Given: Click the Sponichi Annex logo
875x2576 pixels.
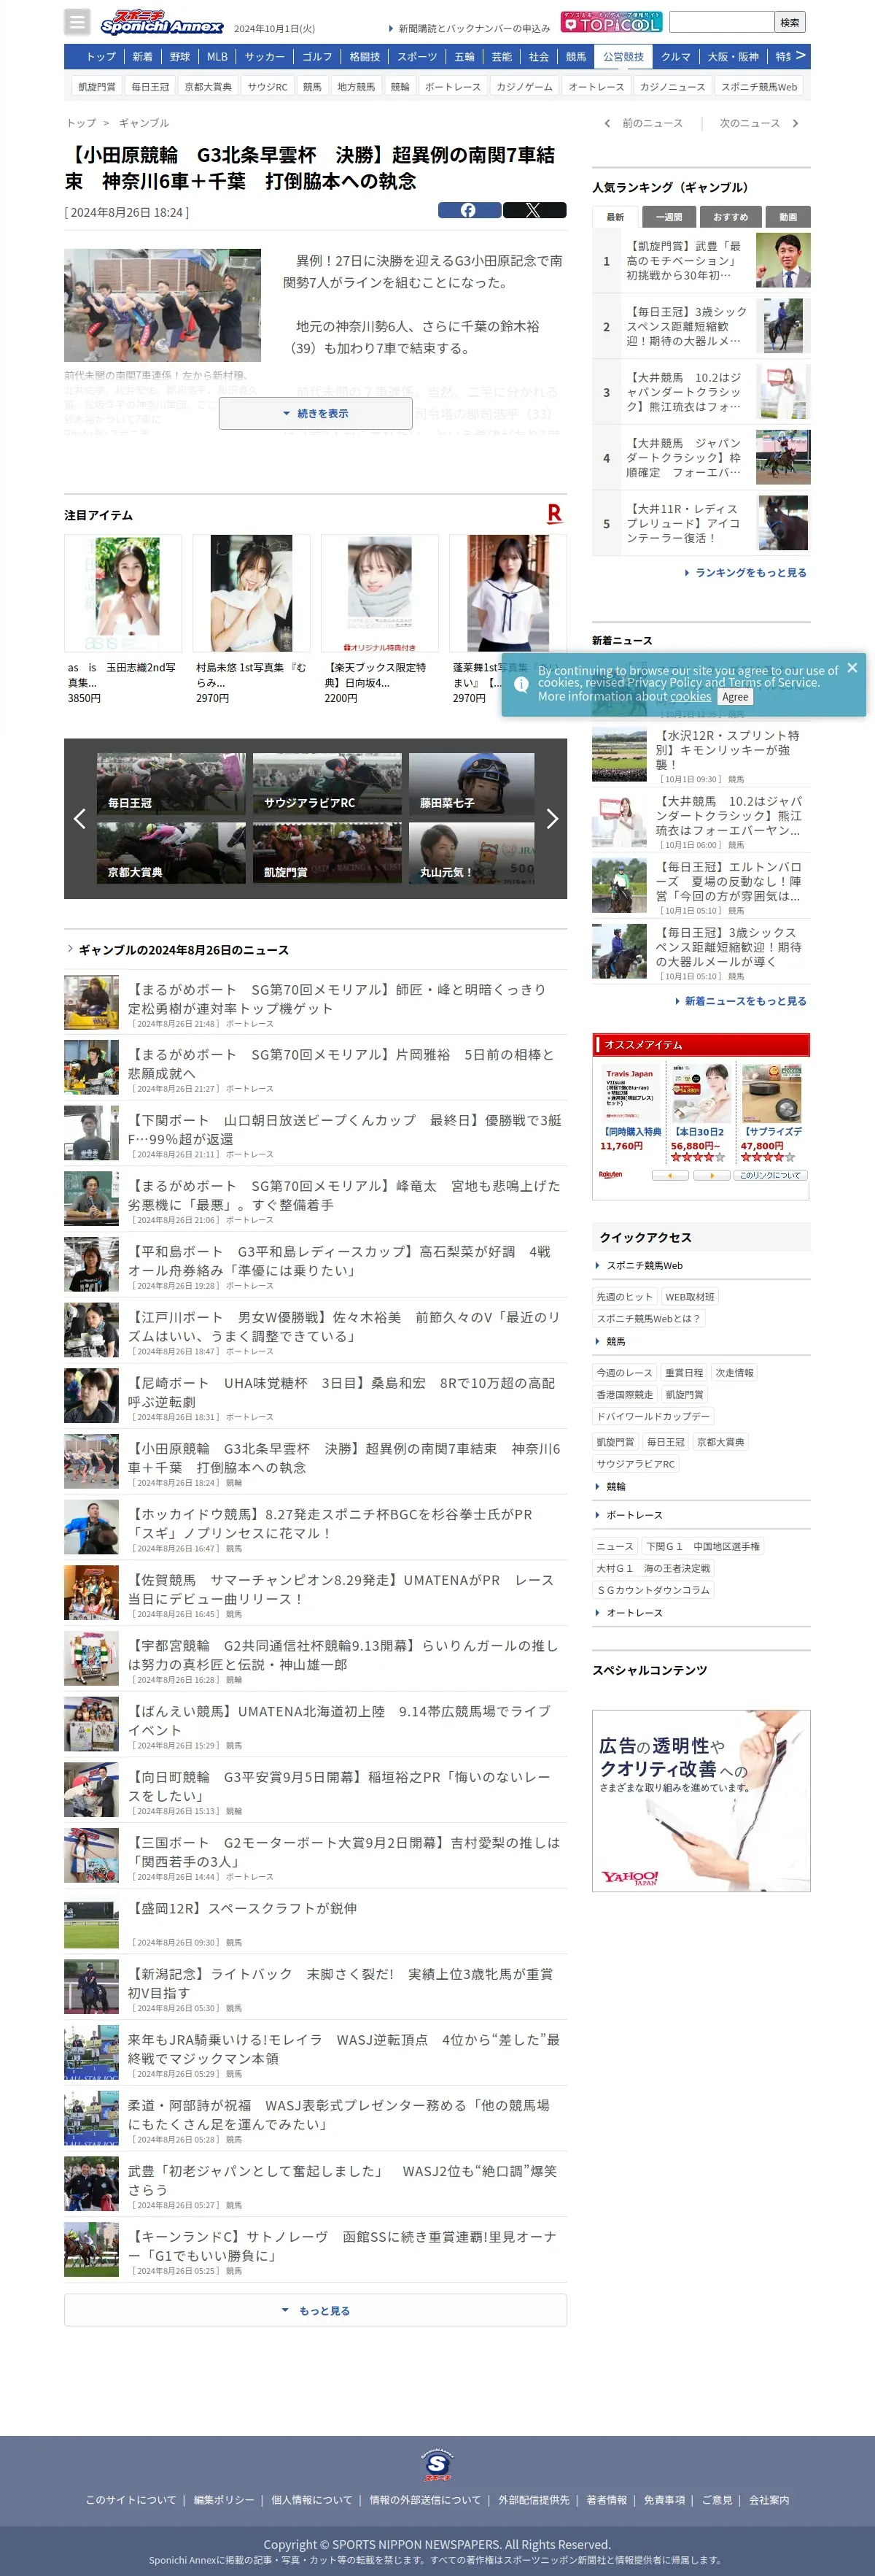Looking at the screenshot, I should (x=161, y=23).
